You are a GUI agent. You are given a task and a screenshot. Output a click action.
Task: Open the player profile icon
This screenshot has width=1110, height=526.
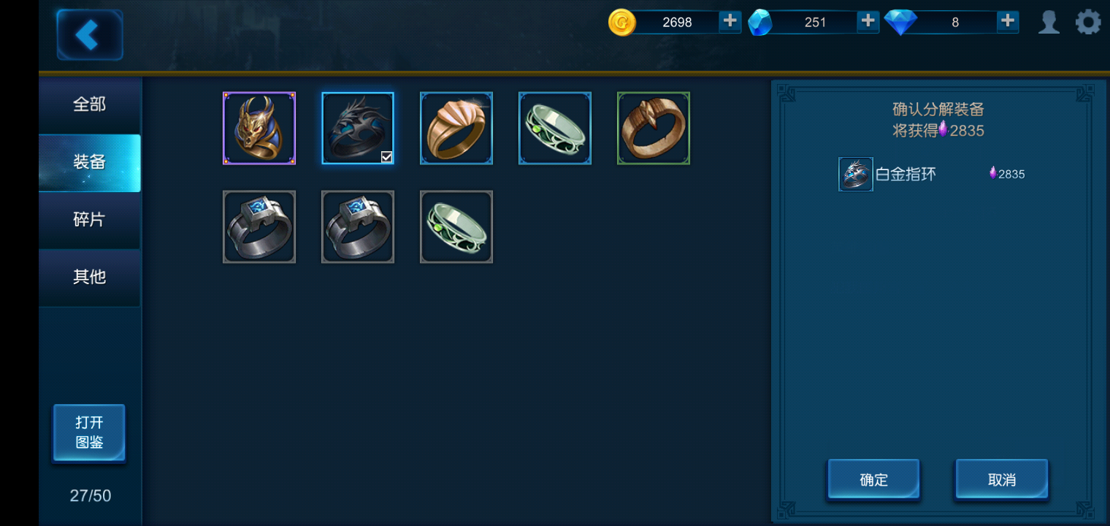coord(1049,22)
